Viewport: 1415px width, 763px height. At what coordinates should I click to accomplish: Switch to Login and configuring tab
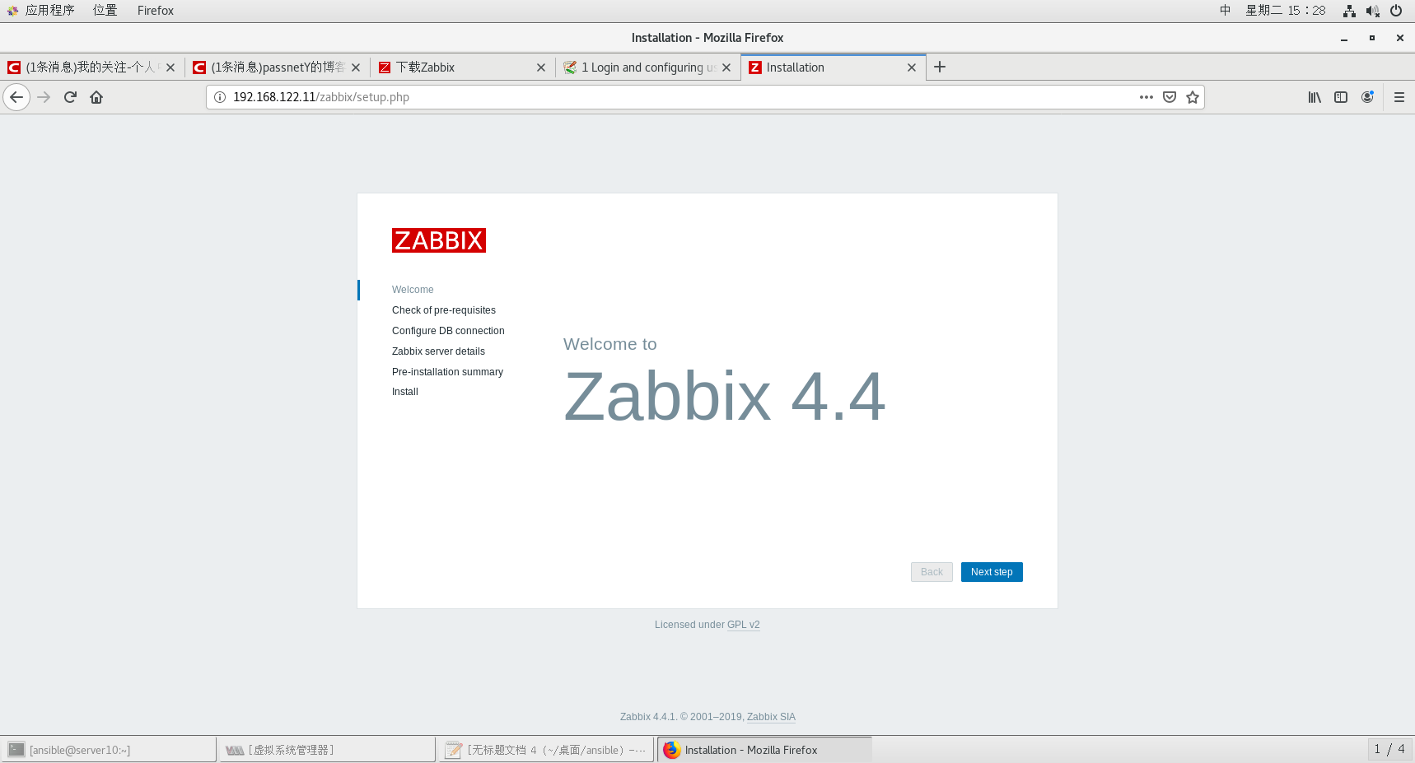click(x=647, y=67)
